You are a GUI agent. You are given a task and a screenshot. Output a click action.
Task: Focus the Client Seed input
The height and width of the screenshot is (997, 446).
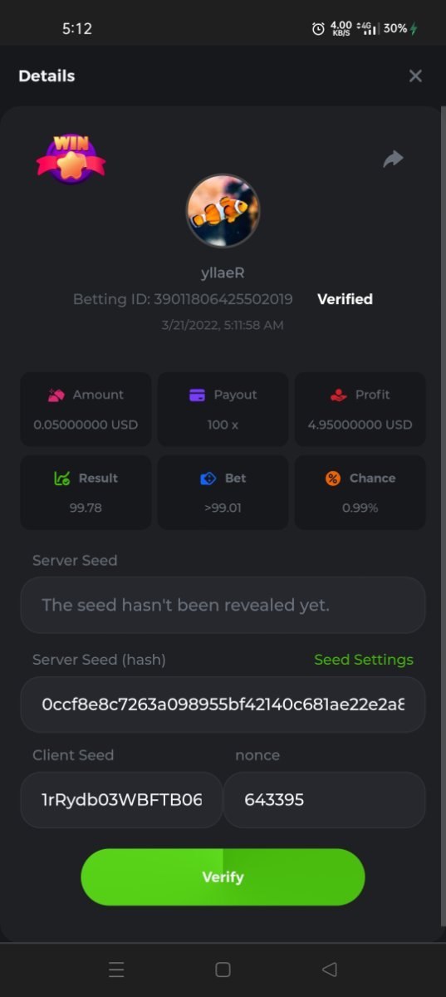pos(121,800)
